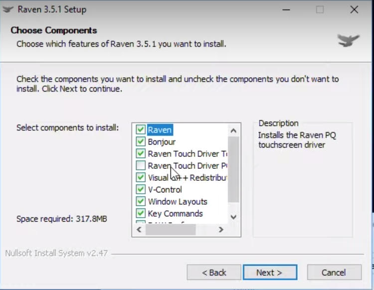Cancel the Raven setup
374x290 pixels.
pyautogui.click(x=334, y=272)
